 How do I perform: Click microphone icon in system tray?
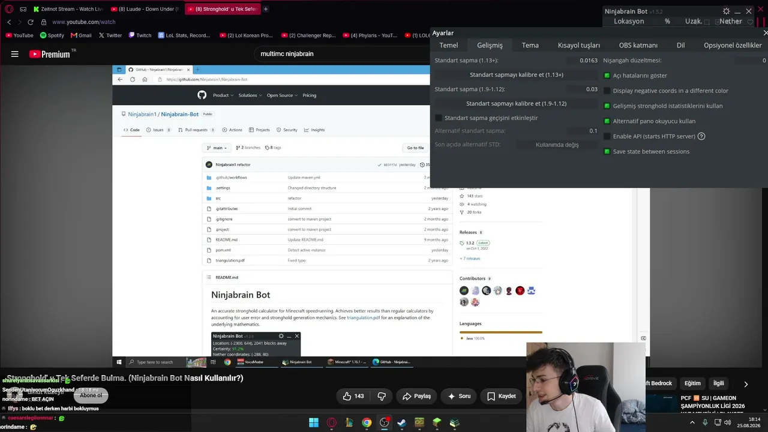point(705,422)
